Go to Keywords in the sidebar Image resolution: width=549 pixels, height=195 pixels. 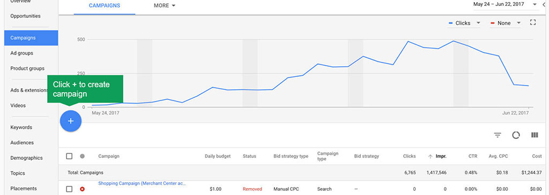21,127
